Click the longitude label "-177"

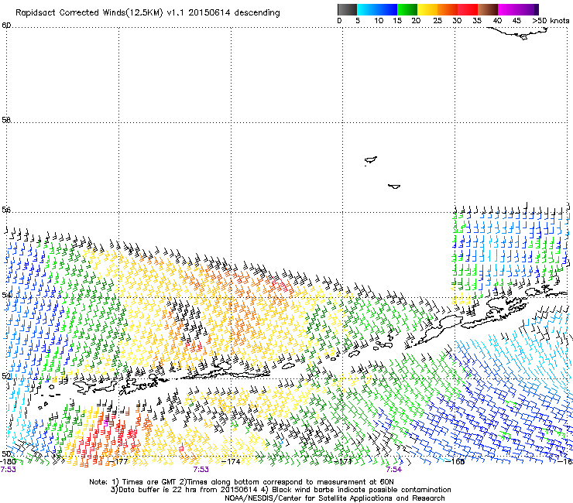pos(118,461)
